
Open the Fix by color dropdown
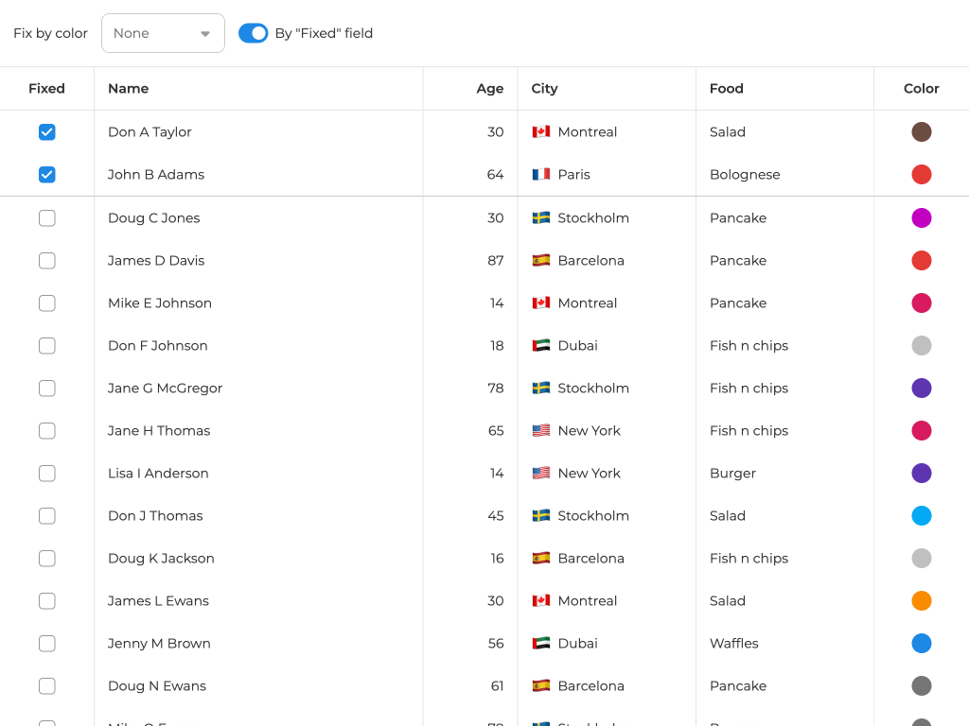pyautogui.click(x=162, y=33)
